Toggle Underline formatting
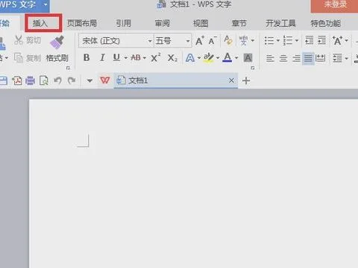 (116, 58)
